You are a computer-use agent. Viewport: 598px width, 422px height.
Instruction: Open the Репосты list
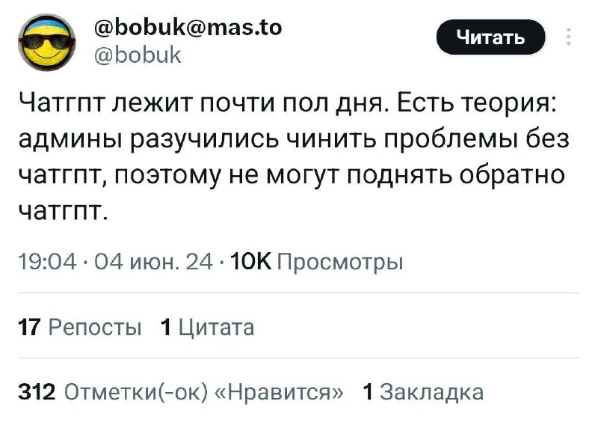(95, 327)
